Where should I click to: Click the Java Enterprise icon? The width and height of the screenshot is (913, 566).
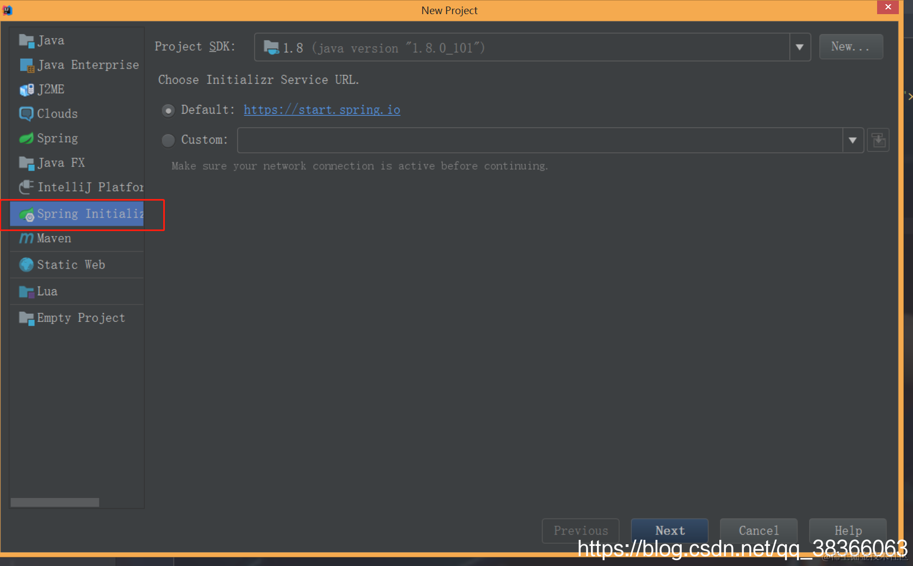(27, 65)
